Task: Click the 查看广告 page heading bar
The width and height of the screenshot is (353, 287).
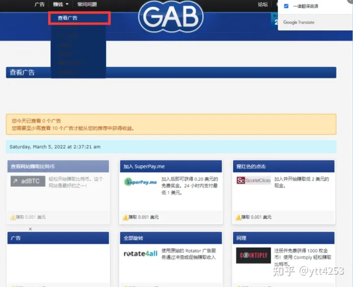Action: click(x=171, y=73)
